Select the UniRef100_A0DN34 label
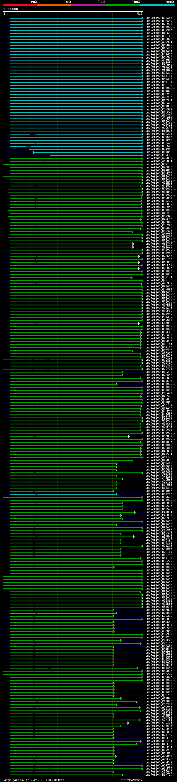Screen dimensions: 177x782 [x=159, y=161]
